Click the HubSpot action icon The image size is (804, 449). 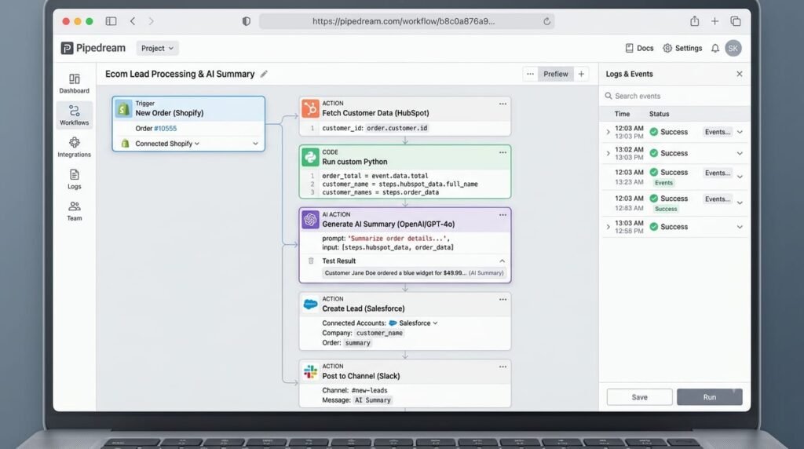click(309, 108)
